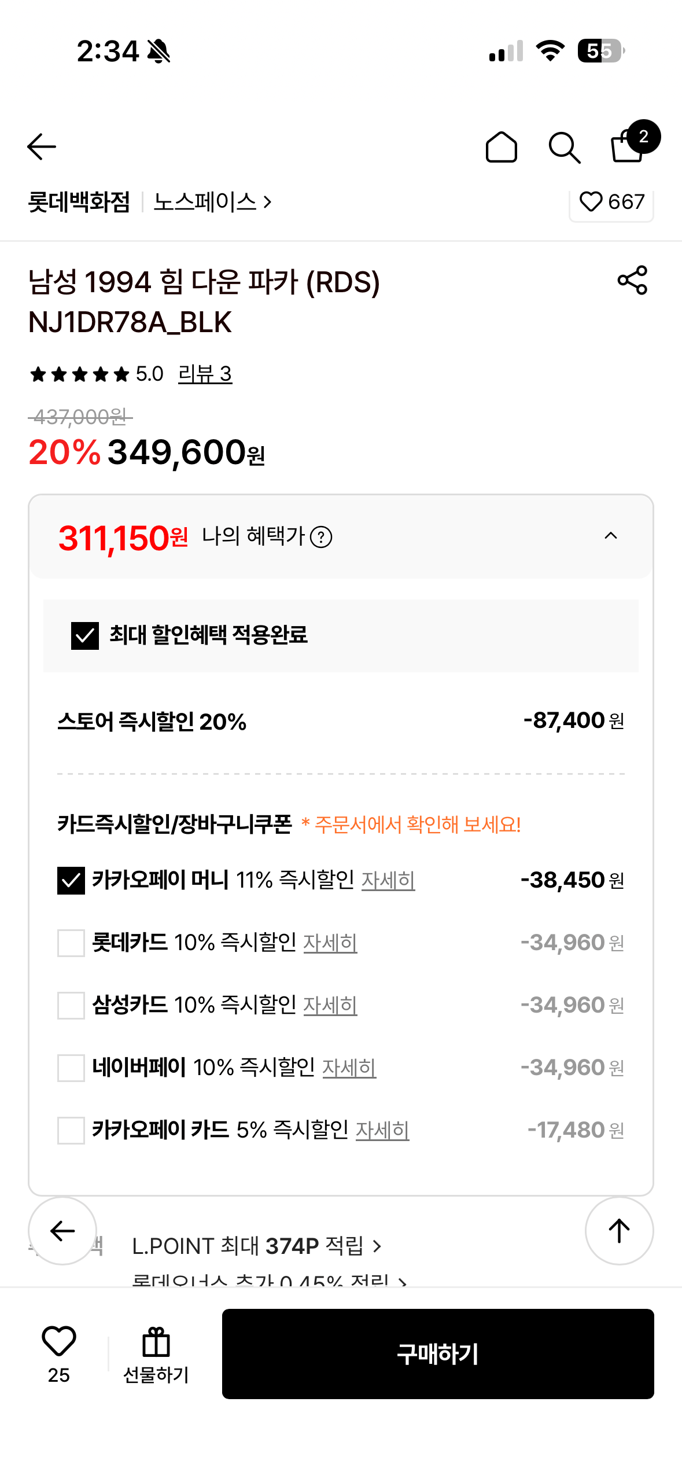
Task: Open search with magnifier icon
Action: (x=565, y=148)
